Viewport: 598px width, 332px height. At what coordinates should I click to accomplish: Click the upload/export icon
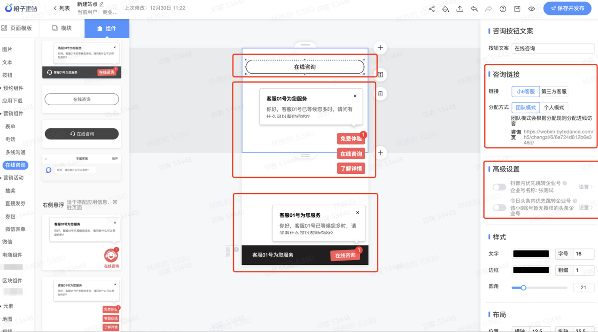click(x=459, y=9)
